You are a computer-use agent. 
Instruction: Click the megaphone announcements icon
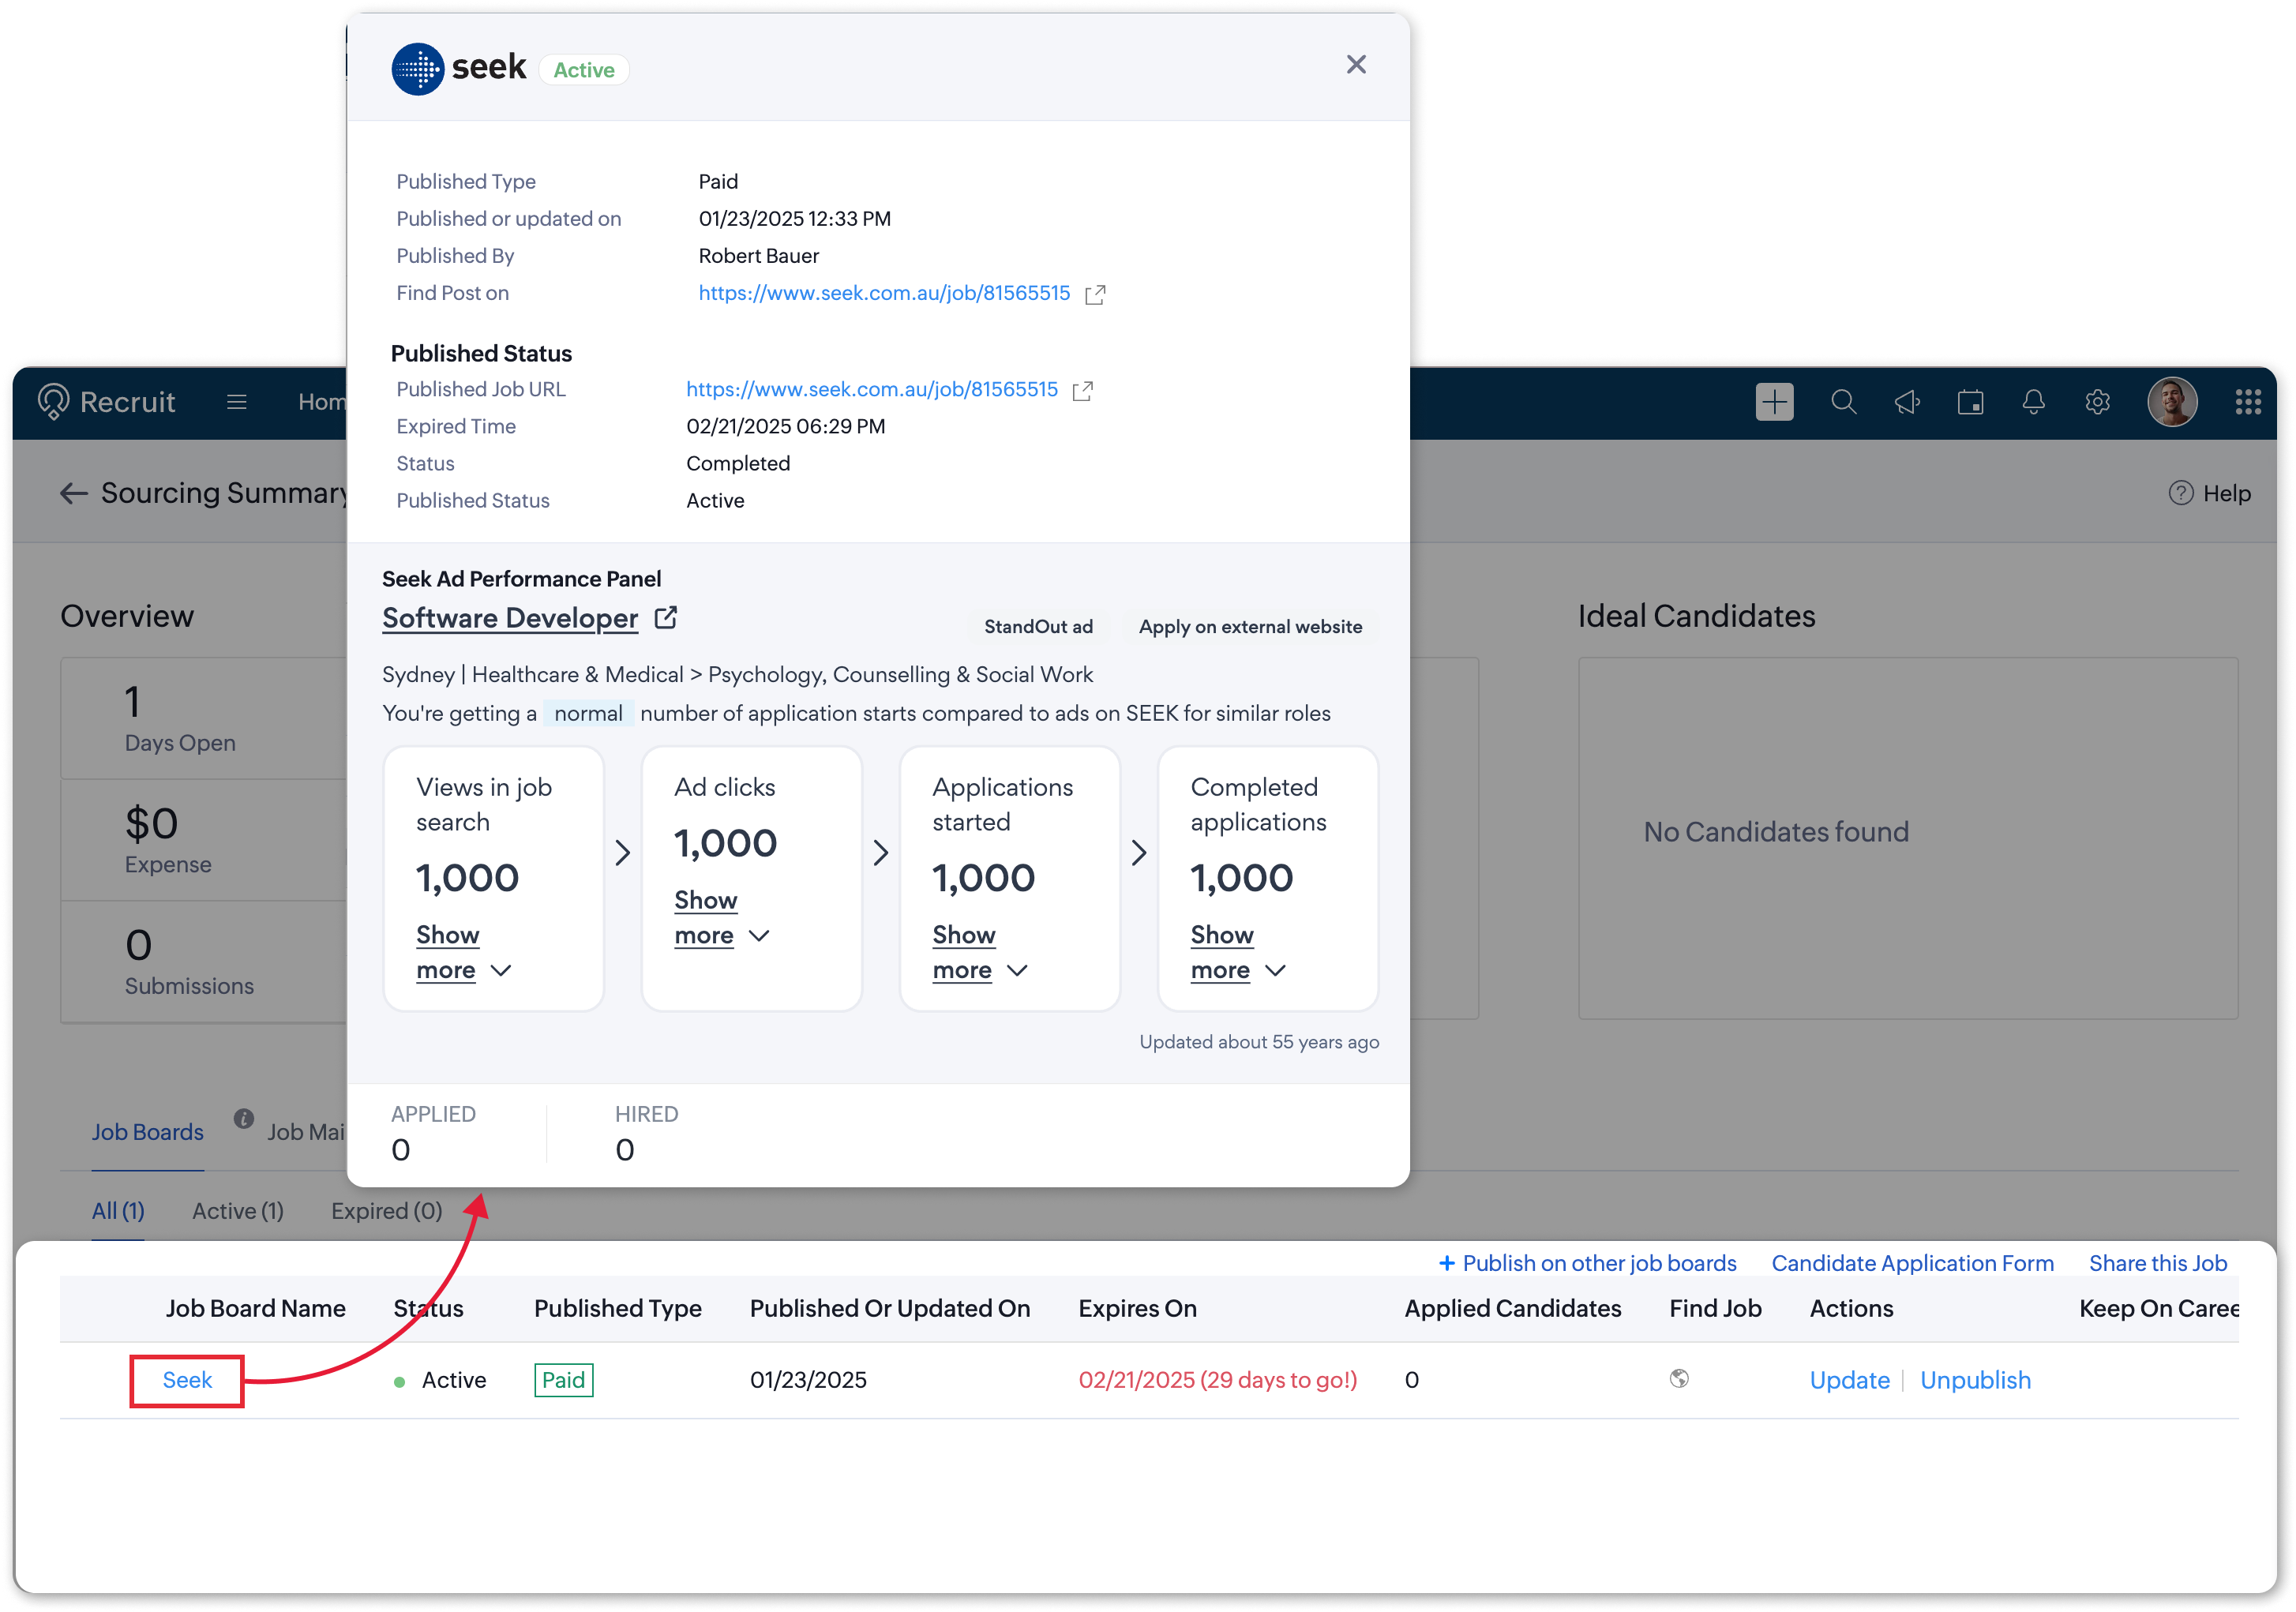(x=1906, y=402)
